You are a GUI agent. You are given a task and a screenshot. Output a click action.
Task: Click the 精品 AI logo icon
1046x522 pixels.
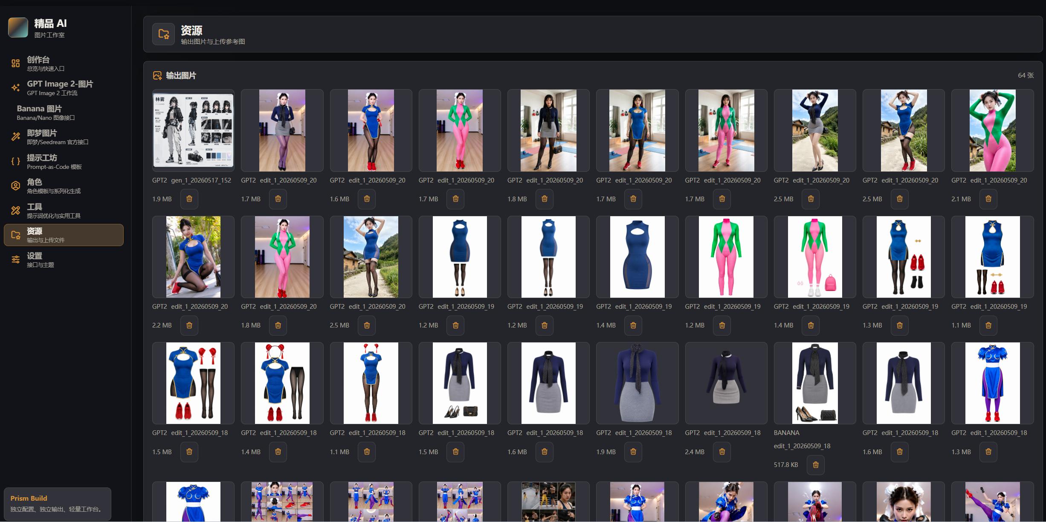point(18,28)
